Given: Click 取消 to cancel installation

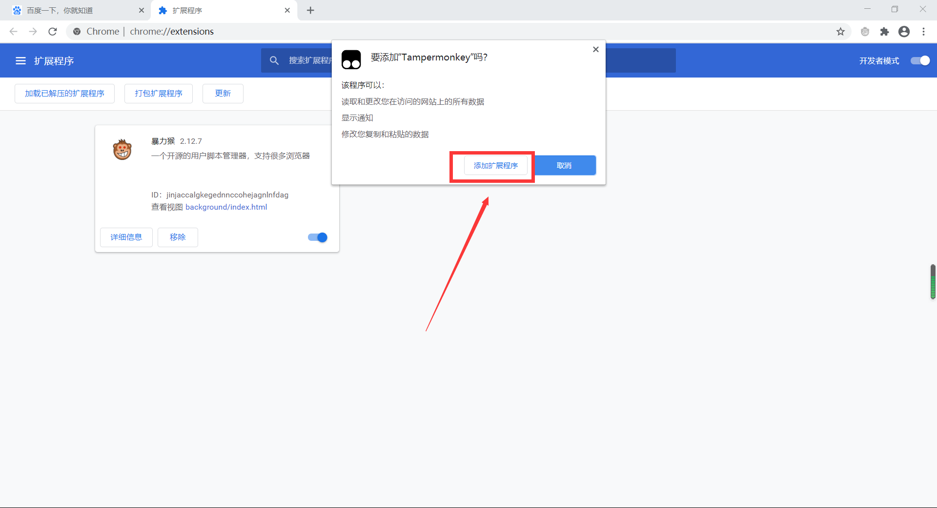Looking at the screenshot, I should [564, 166].
